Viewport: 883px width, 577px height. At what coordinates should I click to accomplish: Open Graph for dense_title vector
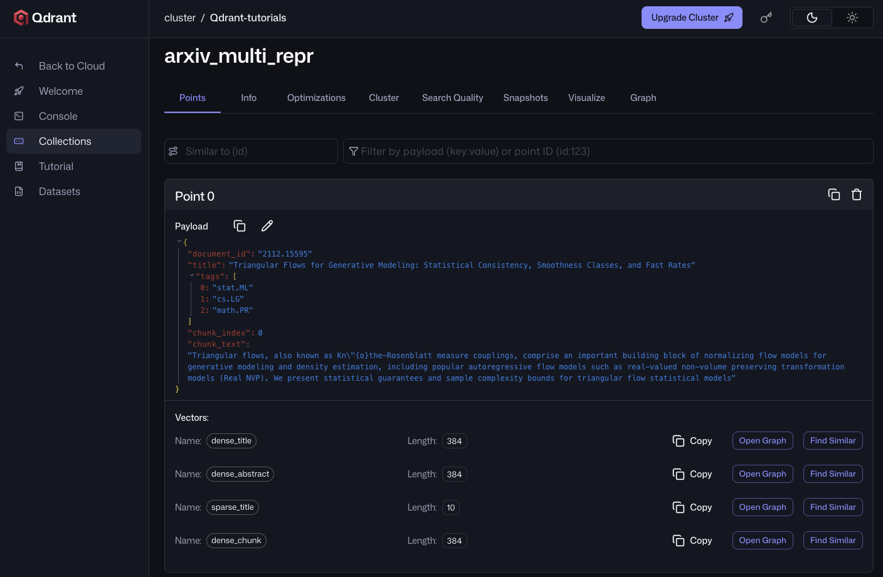[x=763, y=441]
